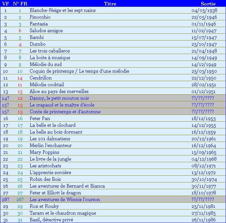Screen dimensions: 226x223
Task: Click 'La belle au bois dormant' title
Action: (56, 132)
